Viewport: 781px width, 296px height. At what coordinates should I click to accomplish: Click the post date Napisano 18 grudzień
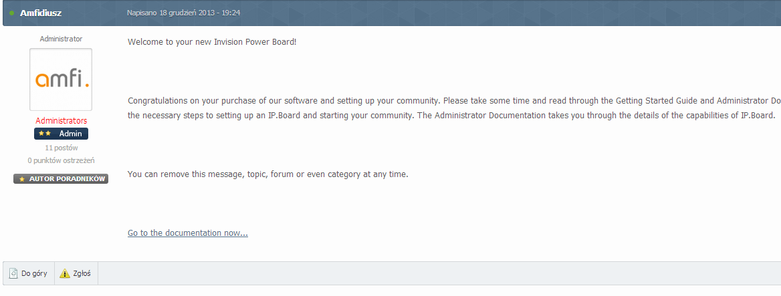pos(183,13)
